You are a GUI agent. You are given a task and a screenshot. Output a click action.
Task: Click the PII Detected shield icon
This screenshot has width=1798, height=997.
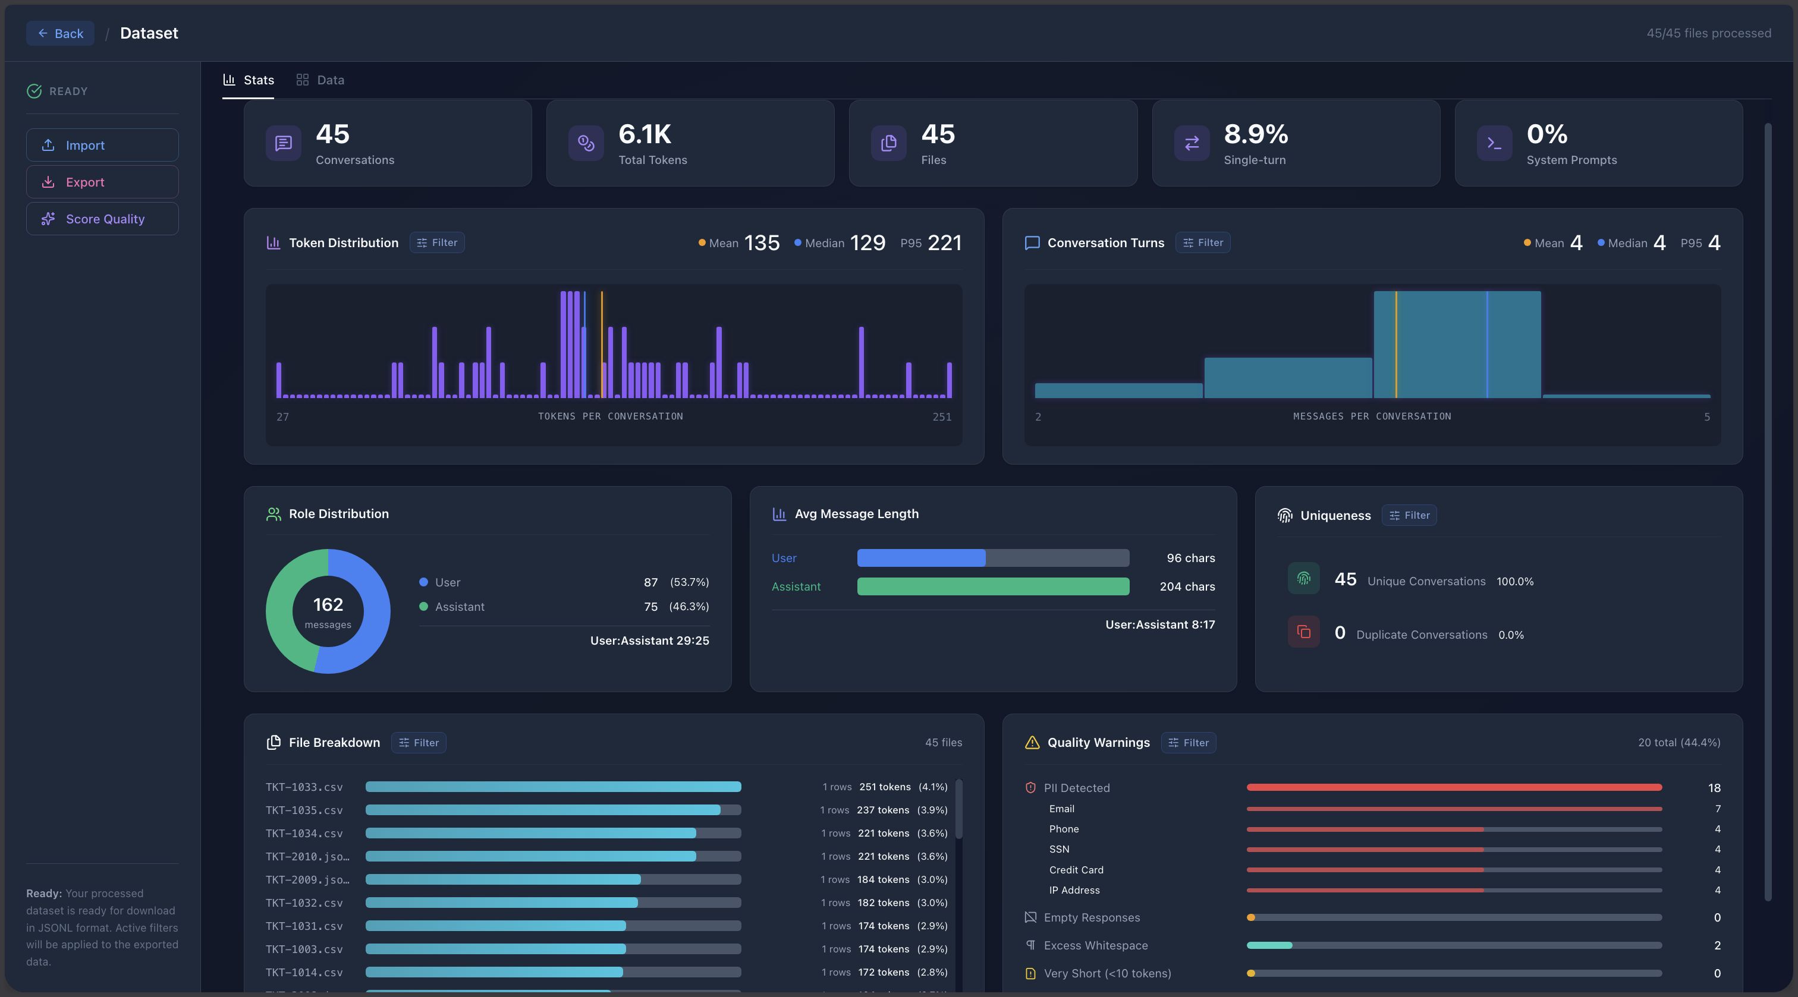(1031, 788)
